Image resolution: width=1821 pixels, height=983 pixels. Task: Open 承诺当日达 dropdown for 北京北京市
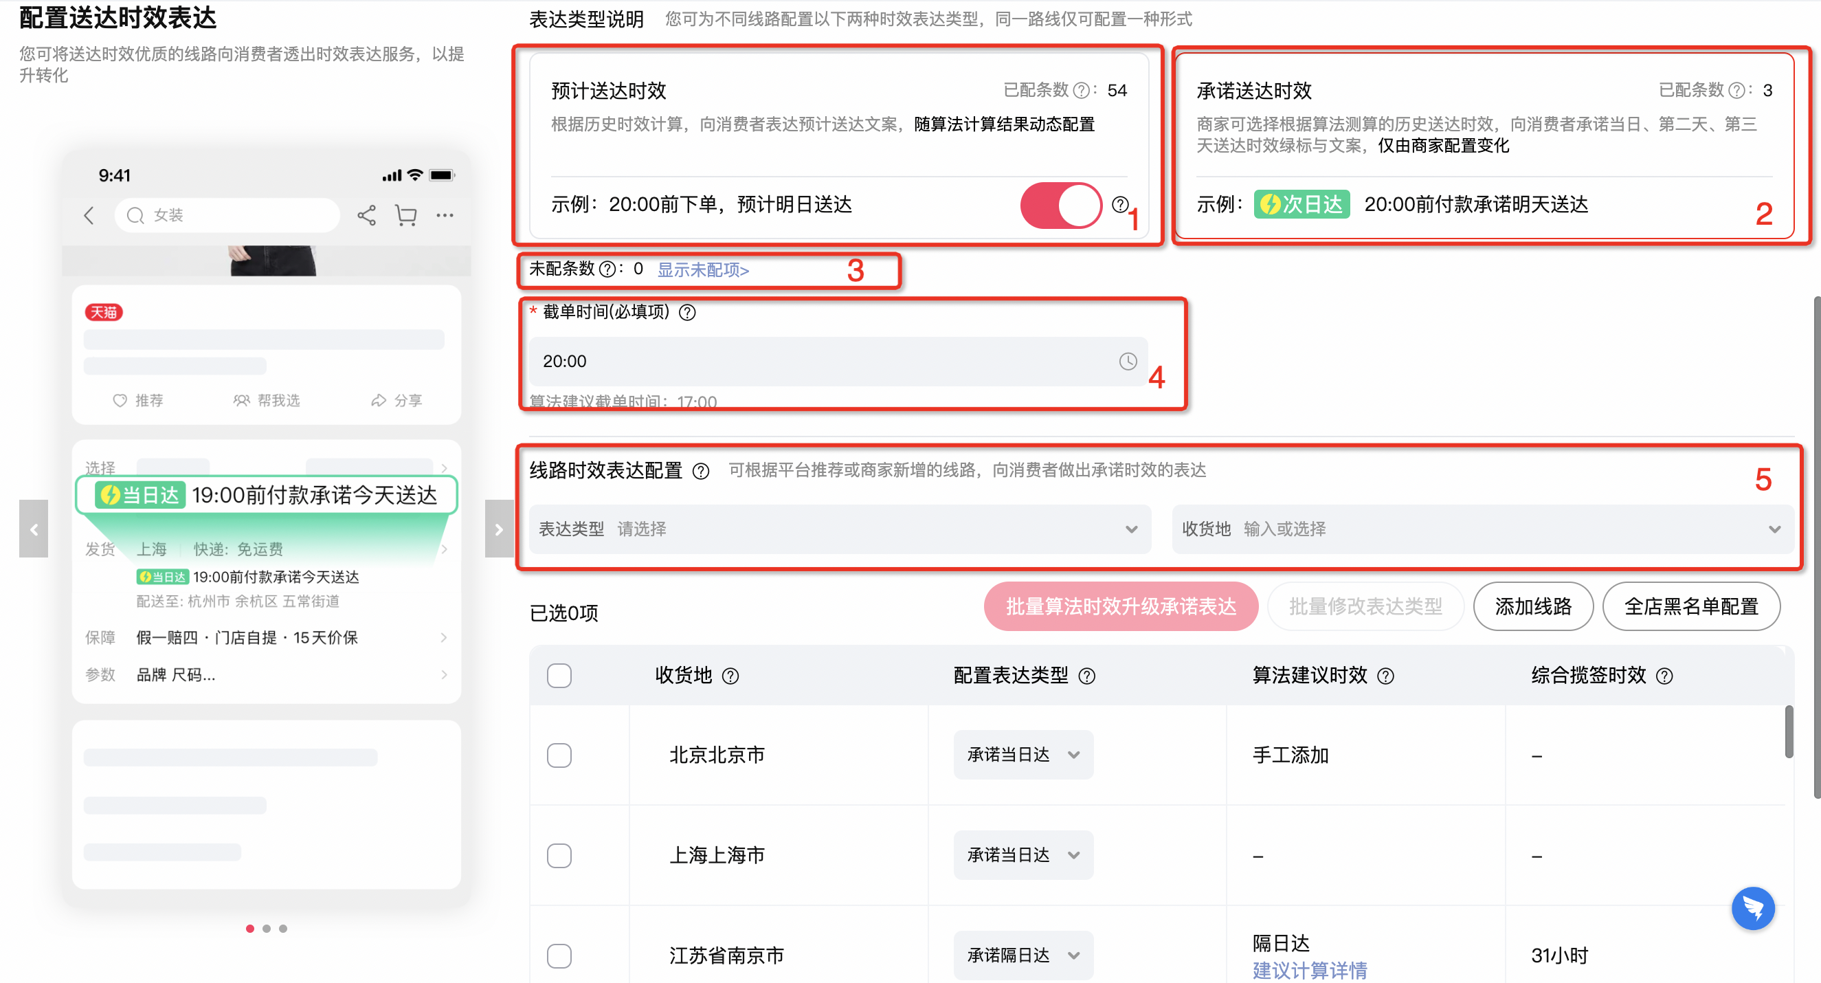(1023, 755)
